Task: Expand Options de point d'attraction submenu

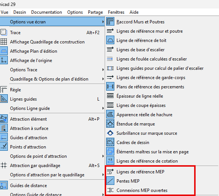Action: click(x=52, y=156)
